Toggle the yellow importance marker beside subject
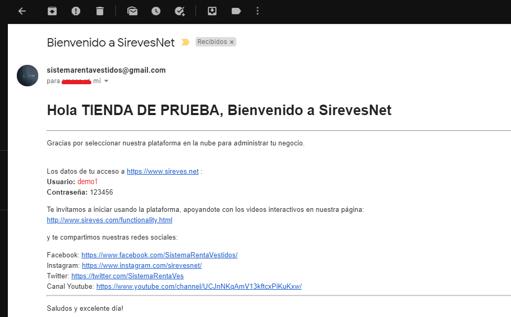Image resolution: width=511 pixels, height=317 pixels. tap(185, 42)
